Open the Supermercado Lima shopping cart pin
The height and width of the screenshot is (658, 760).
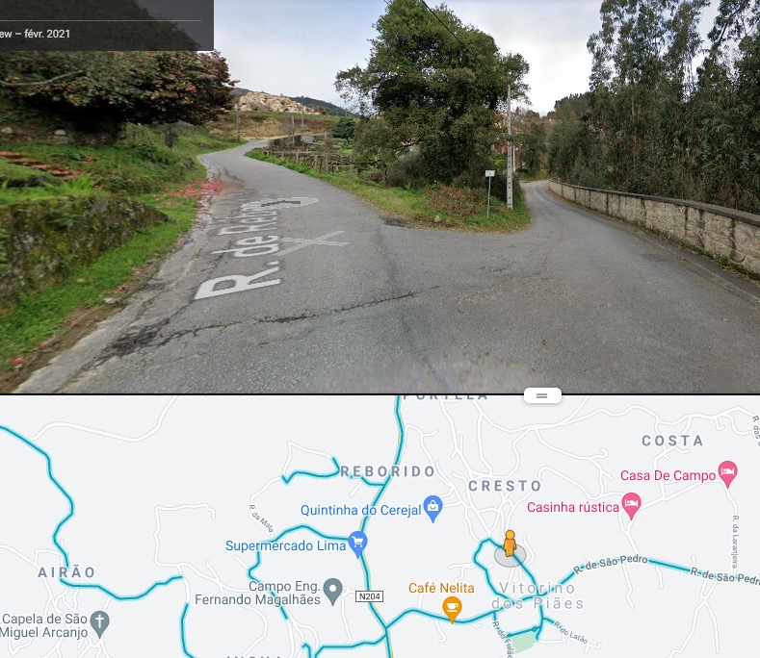coord(357,544)
